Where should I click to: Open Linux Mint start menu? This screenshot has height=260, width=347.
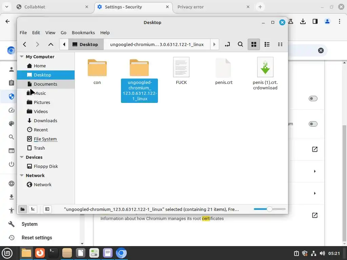coord(7,253)
